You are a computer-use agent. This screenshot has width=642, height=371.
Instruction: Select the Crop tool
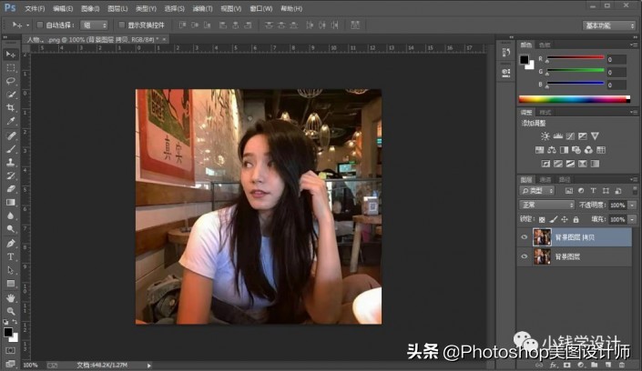coord(11,108)
